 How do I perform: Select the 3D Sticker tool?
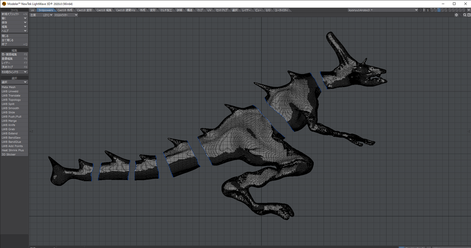[14, 154]
